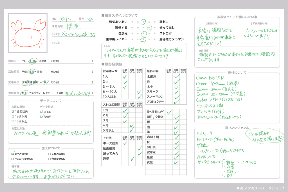Viewport: 288px width, 192px height.
Task: Click the 星空 row label
Action: (x=150, y=157)
